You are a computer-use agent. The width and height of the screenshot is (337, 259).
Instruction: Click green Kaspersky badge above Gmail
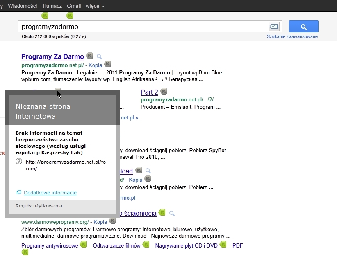coord(70,16)
